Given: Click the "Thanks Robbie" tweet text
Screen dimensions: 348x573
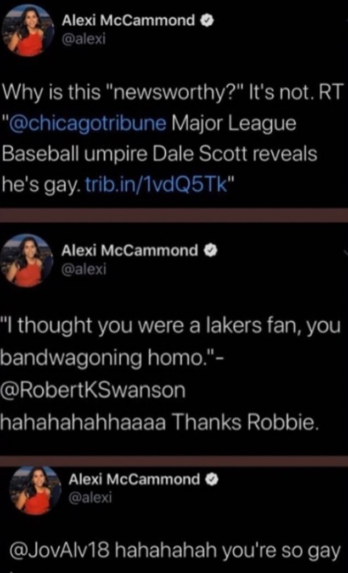Looking at the screenshot, I should point(245,422).
